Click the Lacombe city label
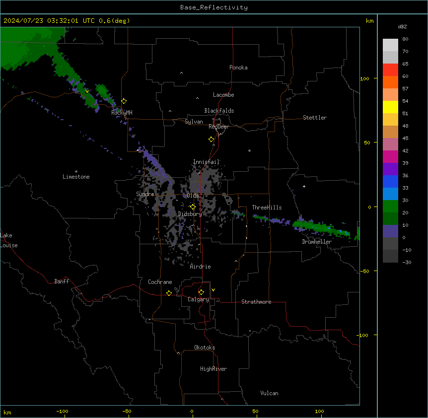This screenshot has height=418, width=428. (x=223, y=95)
